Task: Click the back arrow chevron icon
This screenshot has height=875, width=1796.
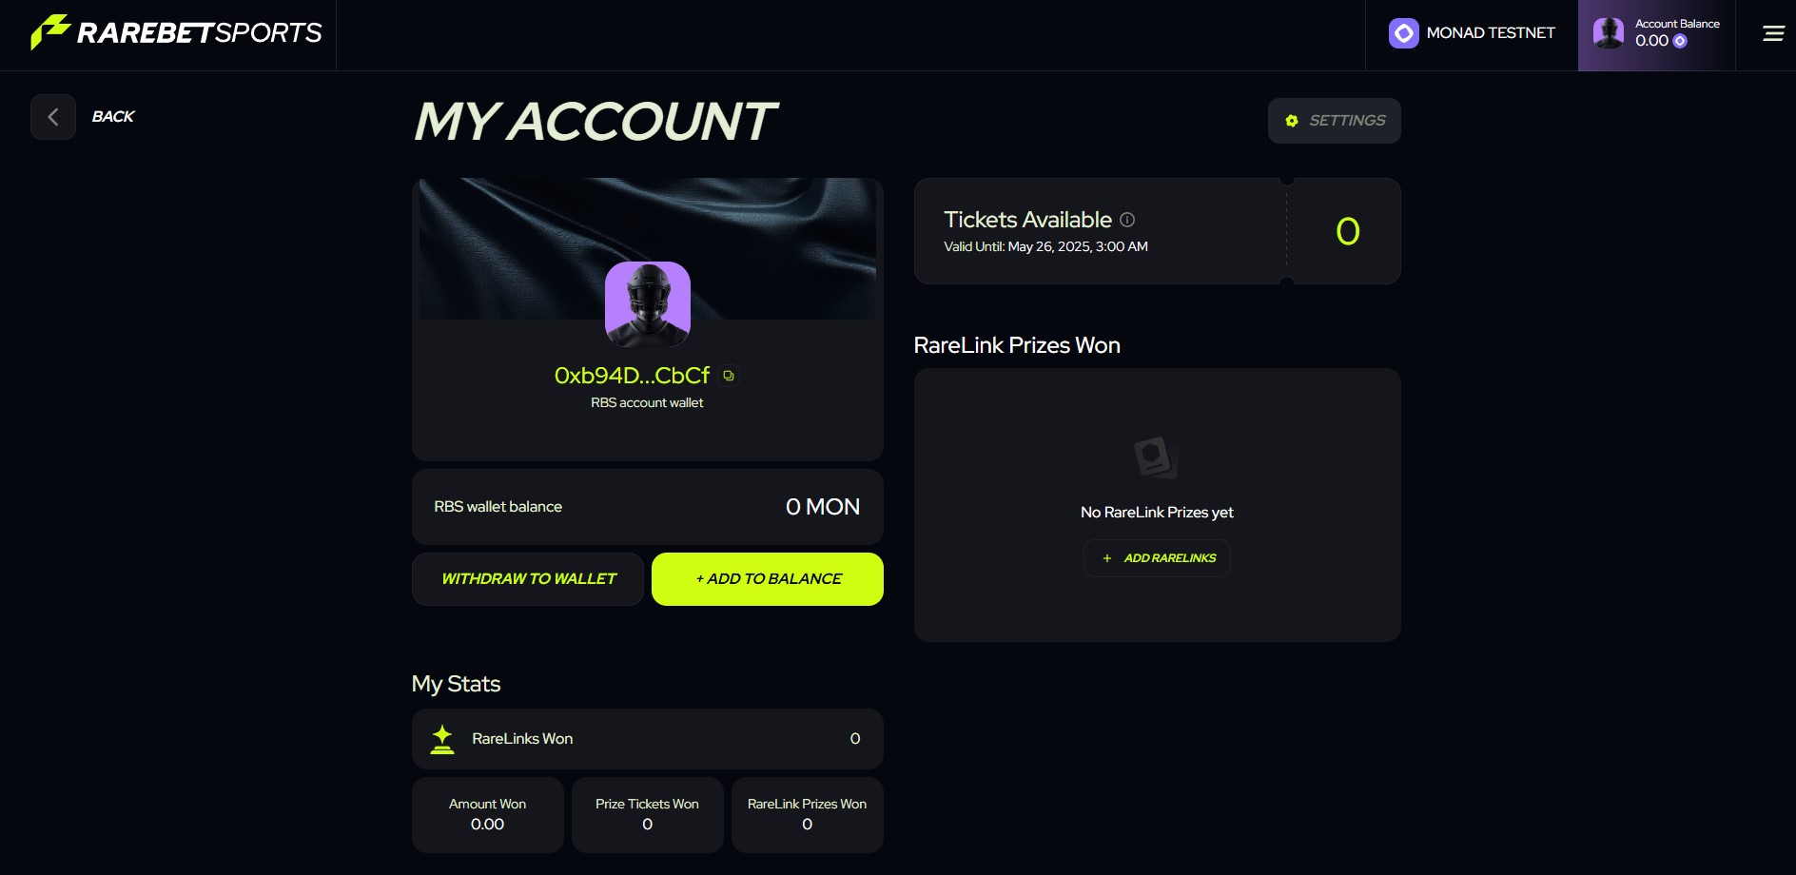Action: [x=53, y=117]
